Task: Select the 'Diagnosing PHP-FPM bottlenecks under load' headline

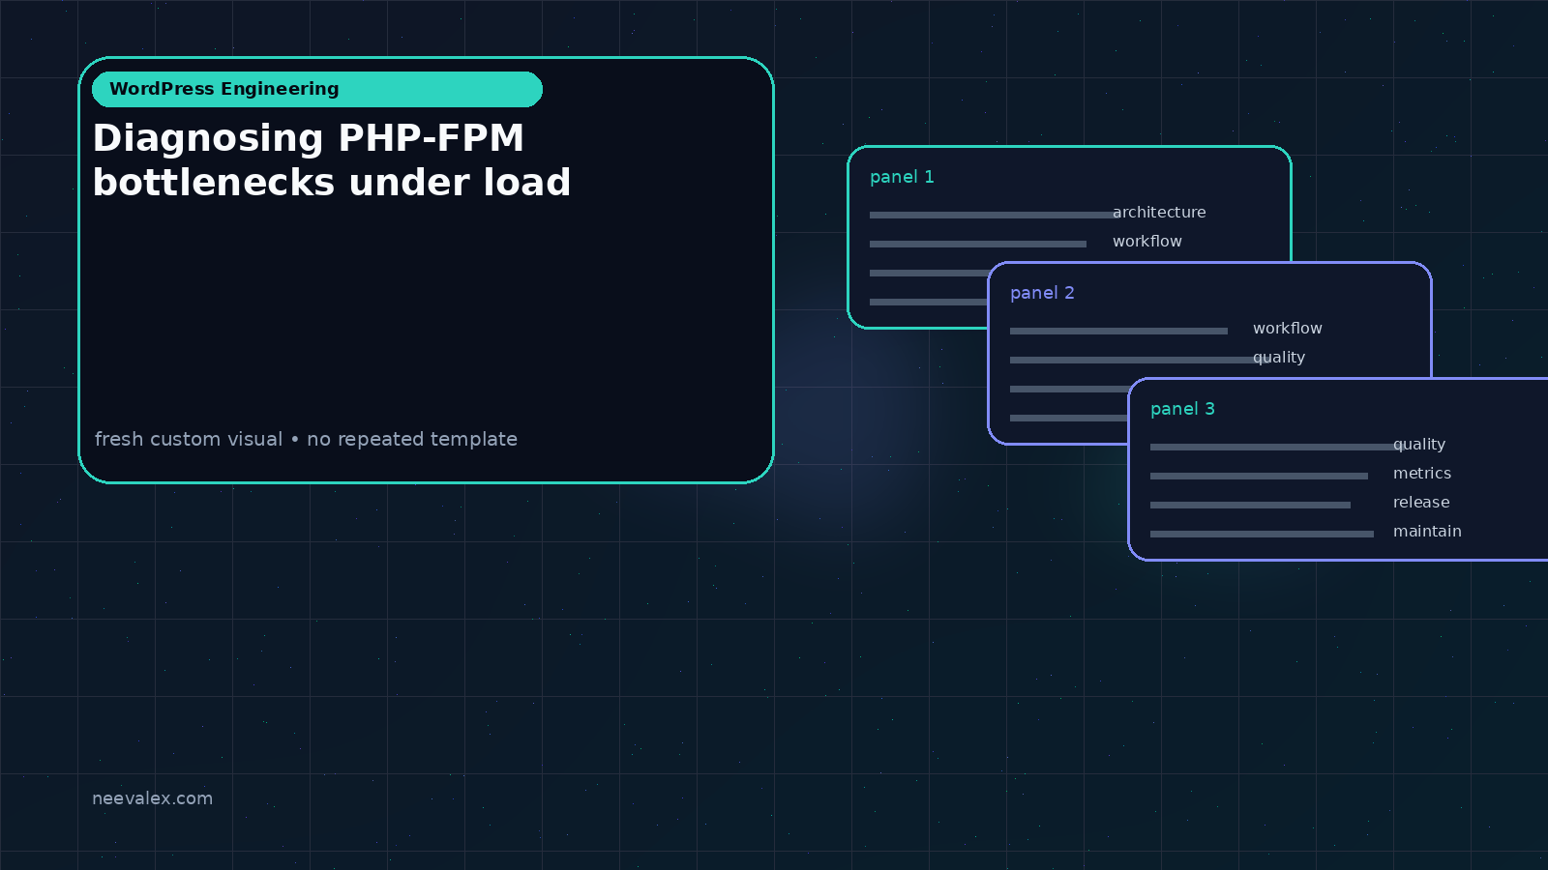Action: coord(332,160)
